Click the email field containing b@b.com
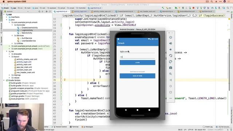 pos(138,52)
